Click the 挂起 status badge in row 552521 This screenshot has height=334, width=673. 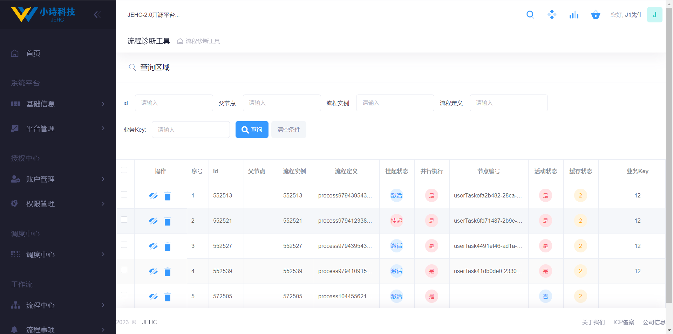(x=396, y=221)
